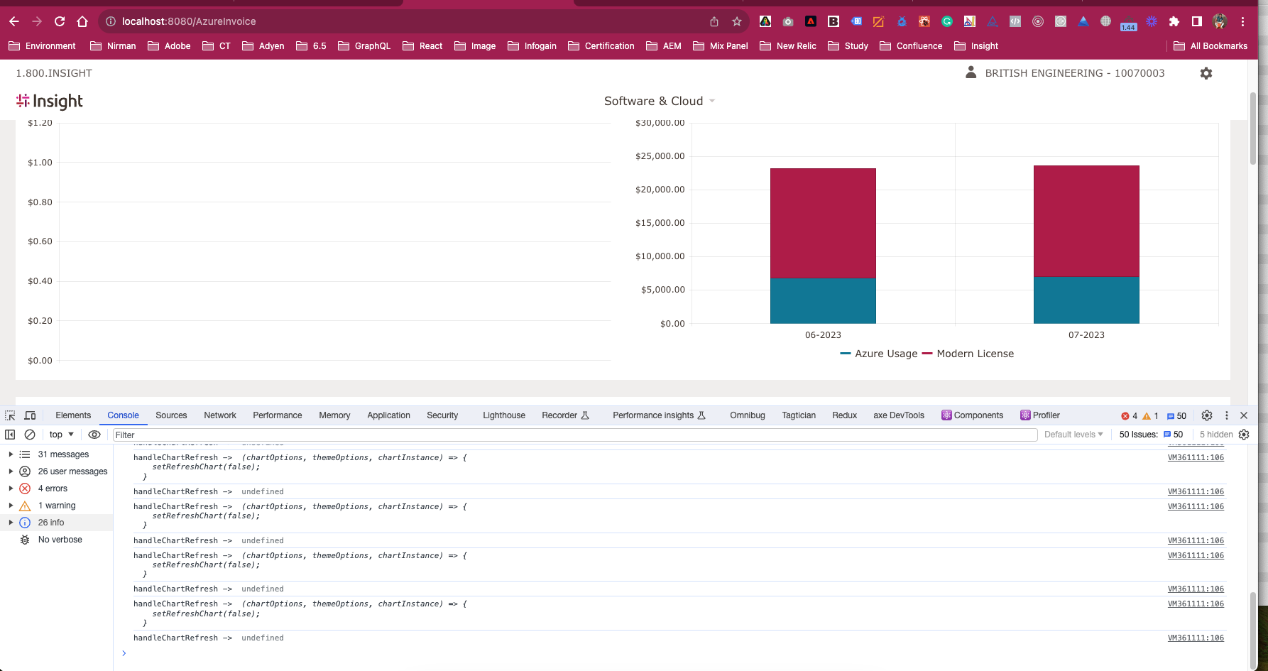This screenshot has height=671, width=1268.
Task: Open the Grammarly extension
Action: tap(947, 21)
